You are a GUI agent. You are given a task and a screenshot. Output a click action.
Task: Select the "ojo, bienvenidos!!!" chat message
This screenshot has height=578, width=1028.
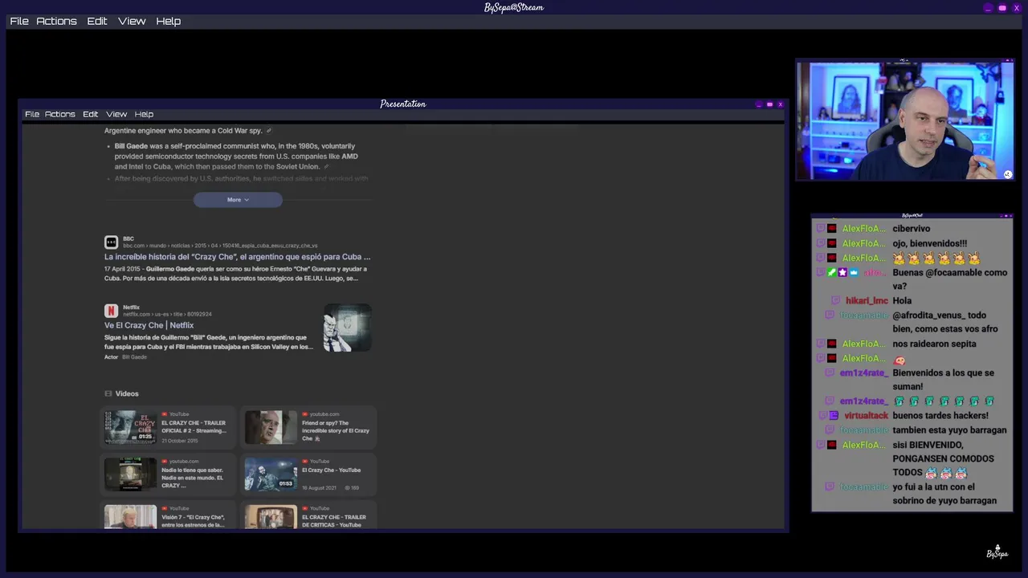point(929,243)
